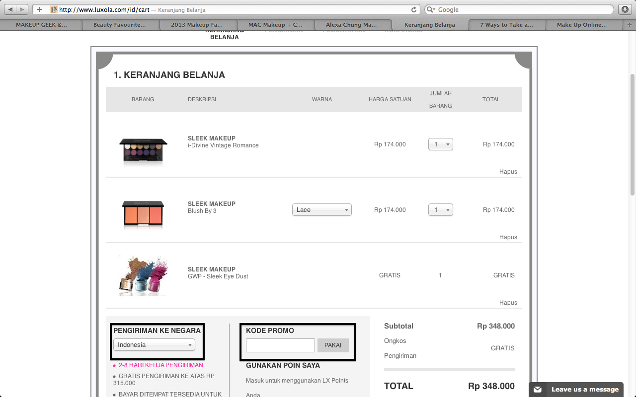Switch to 2013 Makeup Fa... tab
The image size is (636, 397).
tap(197, 24)
